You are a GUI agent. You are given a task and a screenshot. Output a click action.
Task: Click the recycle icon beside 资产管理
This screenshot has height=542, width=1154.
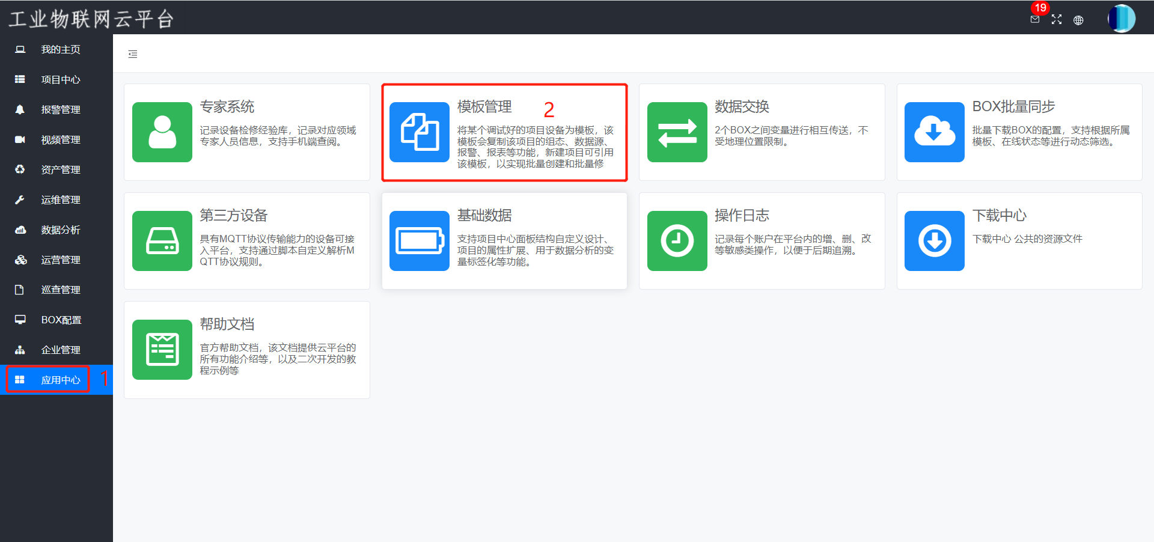[20, 169]
